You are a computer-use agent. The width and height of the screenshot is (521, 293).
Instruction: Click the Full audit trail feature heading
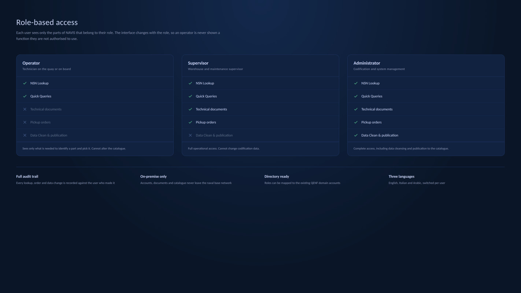tap(27, 177)
